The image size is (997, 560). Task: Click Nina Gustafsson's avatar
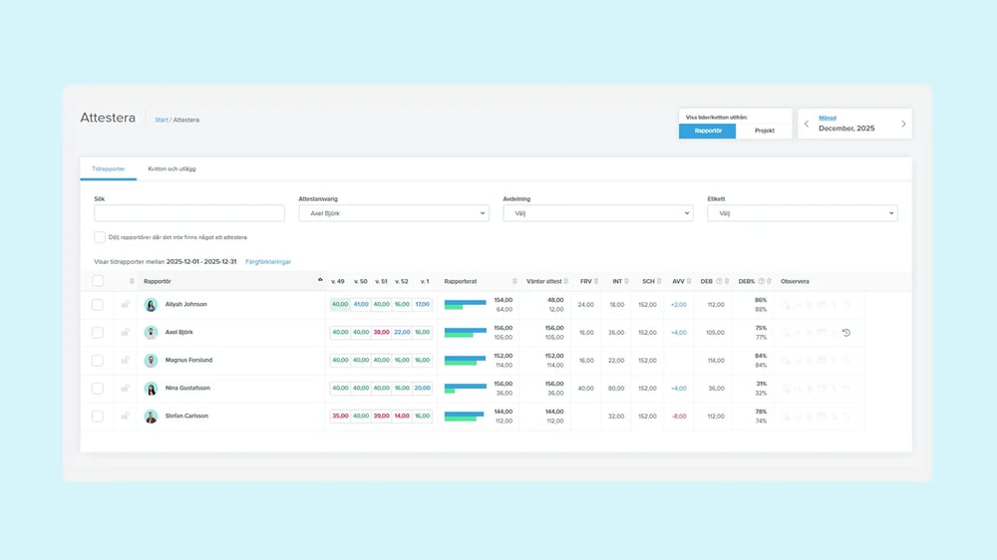tap(152, 389)
